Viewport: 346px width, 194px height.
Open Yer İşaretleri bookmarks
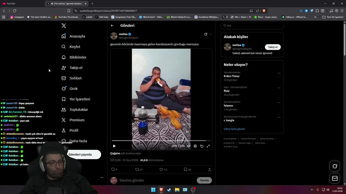click(x=76, y=99)
